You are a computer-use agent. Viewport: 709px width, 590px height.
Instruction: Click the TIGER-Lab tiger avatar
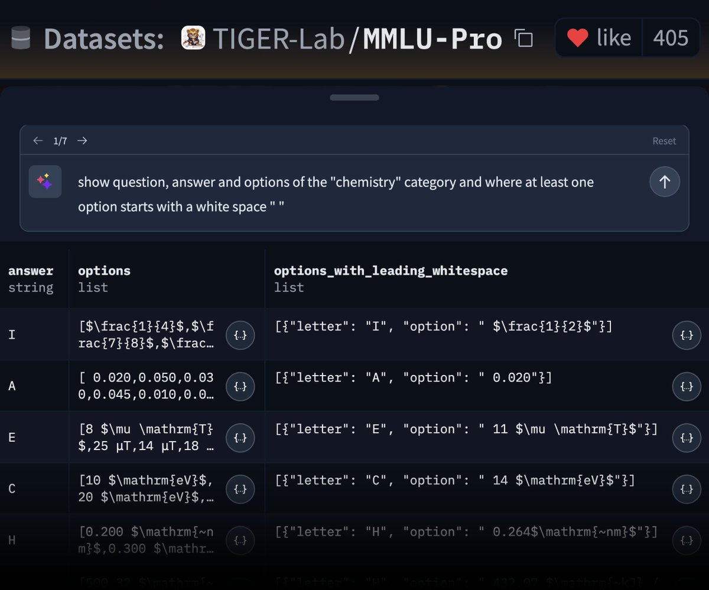(x=193, y=38)
